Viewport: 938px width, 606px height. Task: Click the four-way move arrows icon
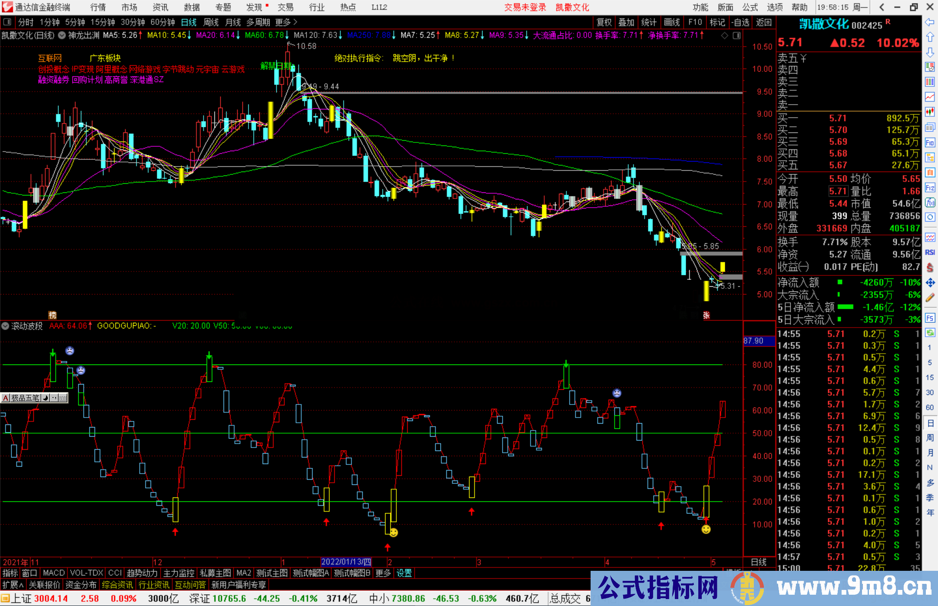[x=930, y=283]
